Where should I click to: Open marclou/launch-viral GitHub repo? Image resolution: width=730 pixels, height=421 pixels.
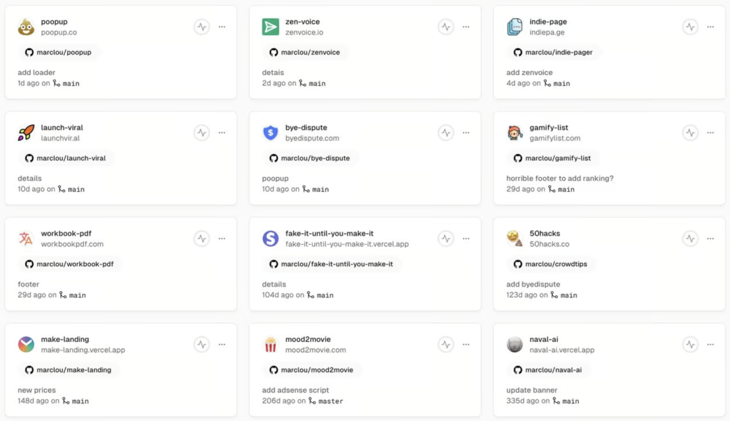pos(65,158)
